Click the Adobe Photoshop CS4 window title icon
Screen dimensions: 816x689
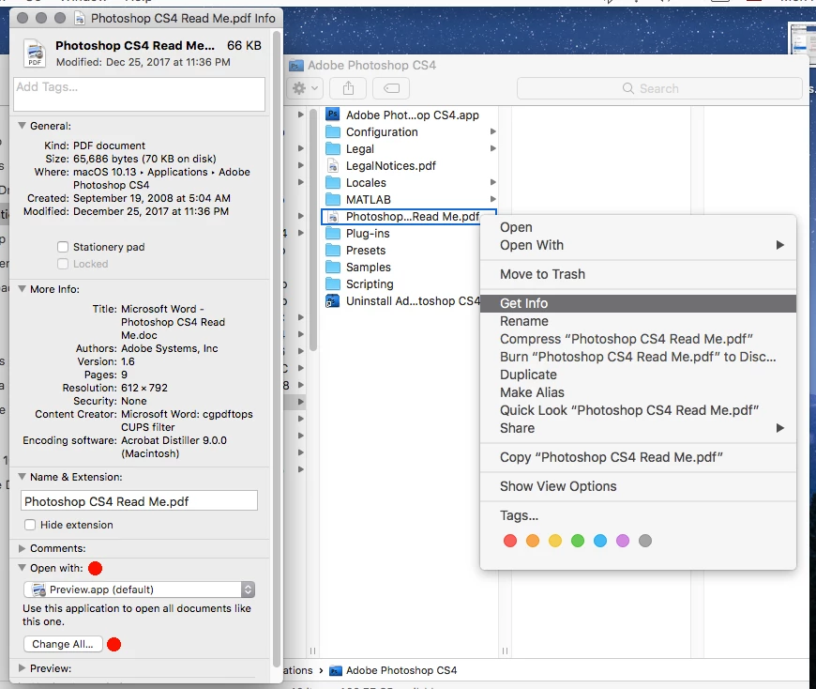pyautogui.click(x=296, y=66)
